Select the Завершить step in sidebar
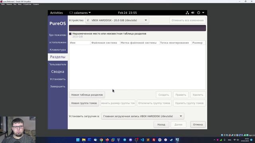This screenshot has height=143, width=255. [58, 87]
